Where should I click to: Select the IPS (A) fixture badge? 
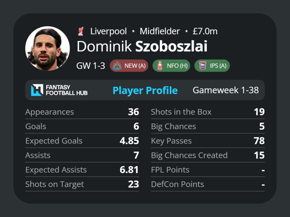[212, 66]
